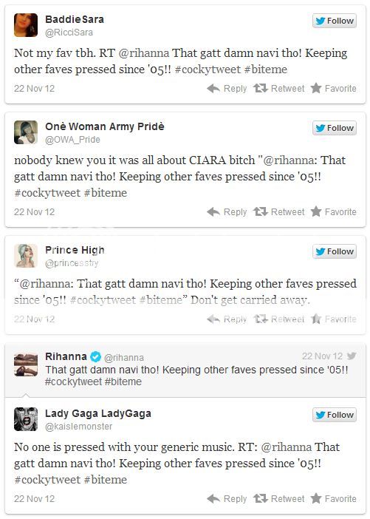The width and height of the screenshot is (370, 519).
Task: Retweet the @kaislemonster tweet
Action: click(278, 498)
